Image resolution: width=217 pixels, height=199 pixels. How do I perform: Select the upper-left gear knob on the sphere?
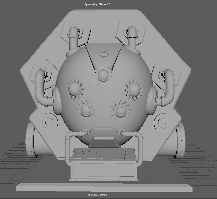pos(75,89)
